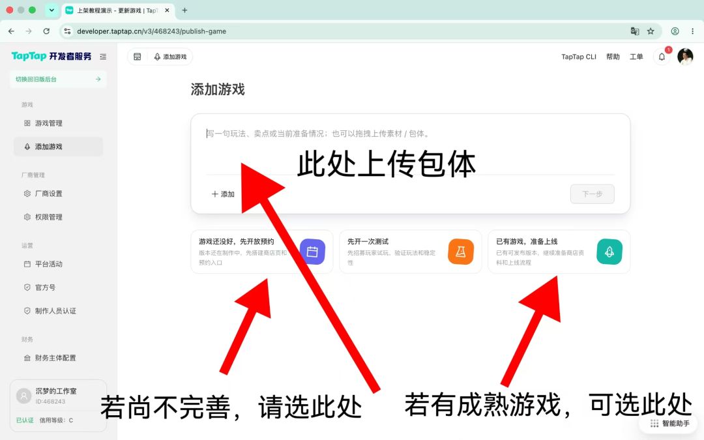This screenshot has height=440, width=704.
Task: Open the user avatar profile menu
Action: pos(685,57)
